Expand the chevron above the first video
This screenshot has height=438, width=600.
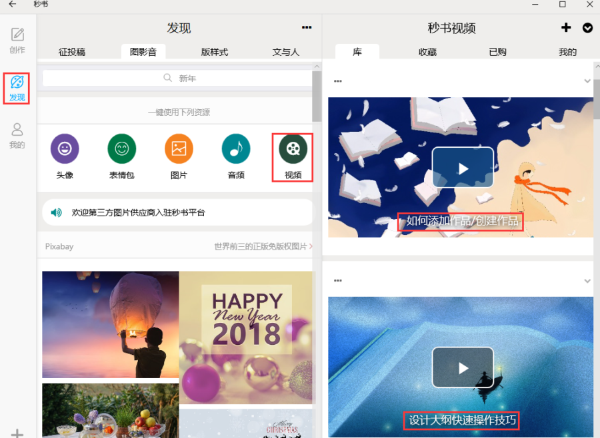(x=587, y=81)
